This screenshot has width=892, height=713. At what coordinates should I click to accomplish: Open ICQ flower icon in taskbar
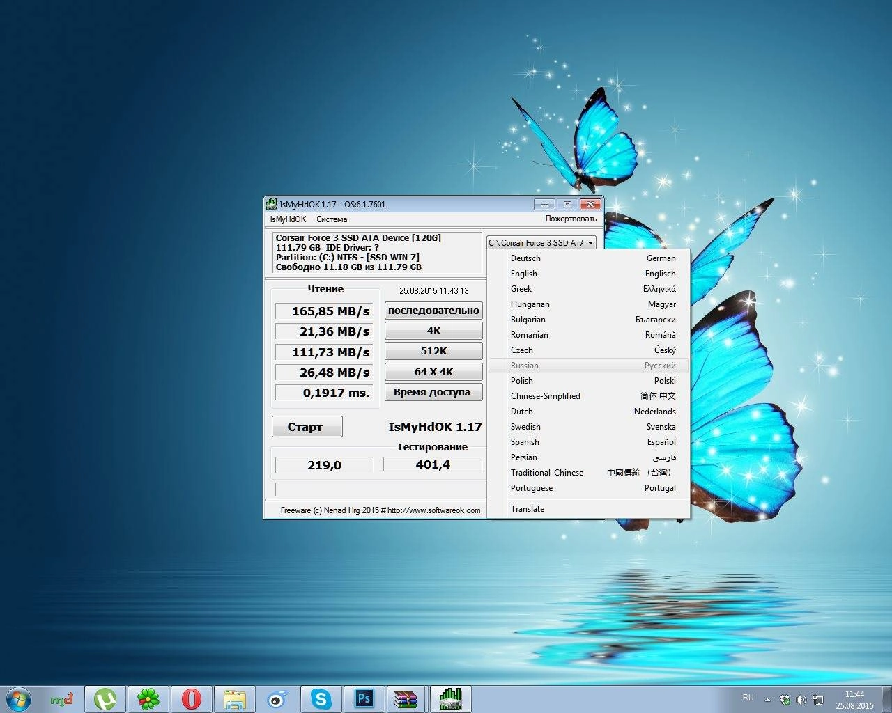point(148,699)
